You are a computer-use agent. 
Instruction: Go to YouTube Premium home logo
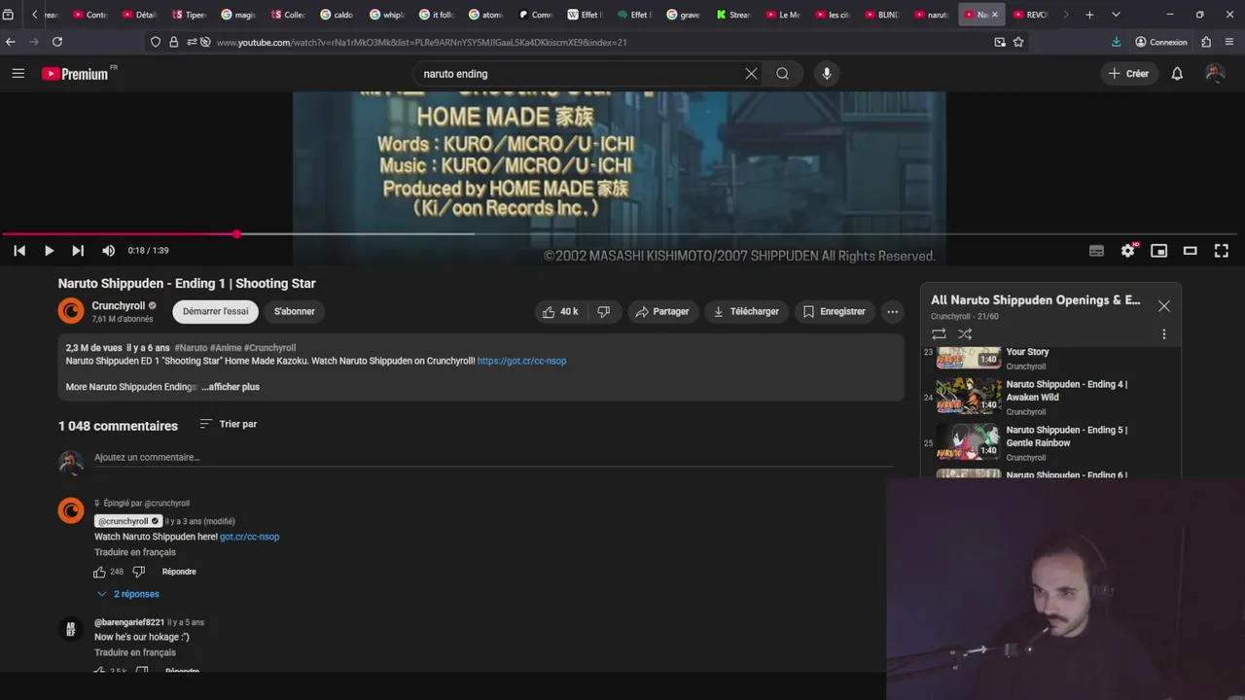(76, 74)
